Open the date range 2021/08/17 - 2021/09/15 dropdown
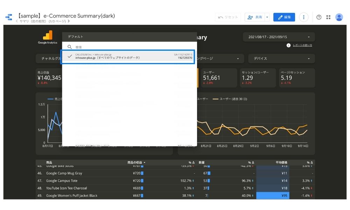 coord(279,37)
